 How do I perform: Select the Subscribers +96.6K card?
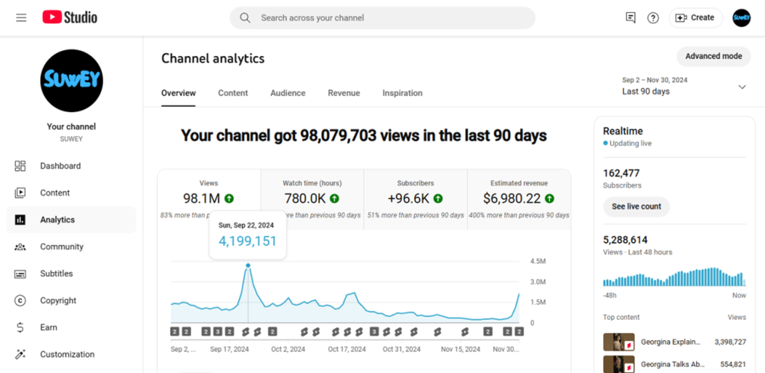[x=415, y=199]
